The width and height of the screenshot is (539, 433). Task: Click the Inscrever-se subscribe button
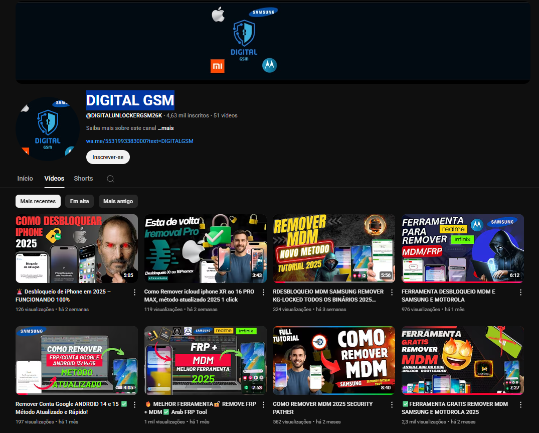[108, 157]
